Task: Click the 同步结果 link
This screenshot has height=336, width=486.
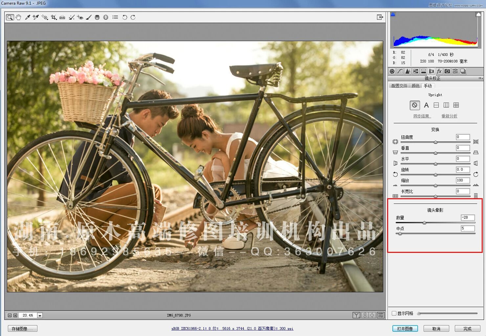Action: (422, 116)
